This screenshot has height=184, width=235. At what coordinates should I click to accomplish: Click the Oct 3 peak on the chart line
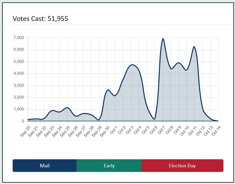(132, 65)
